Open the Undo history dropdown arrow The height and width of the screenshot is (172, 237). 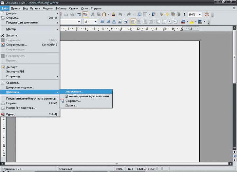tap(124, 14)
